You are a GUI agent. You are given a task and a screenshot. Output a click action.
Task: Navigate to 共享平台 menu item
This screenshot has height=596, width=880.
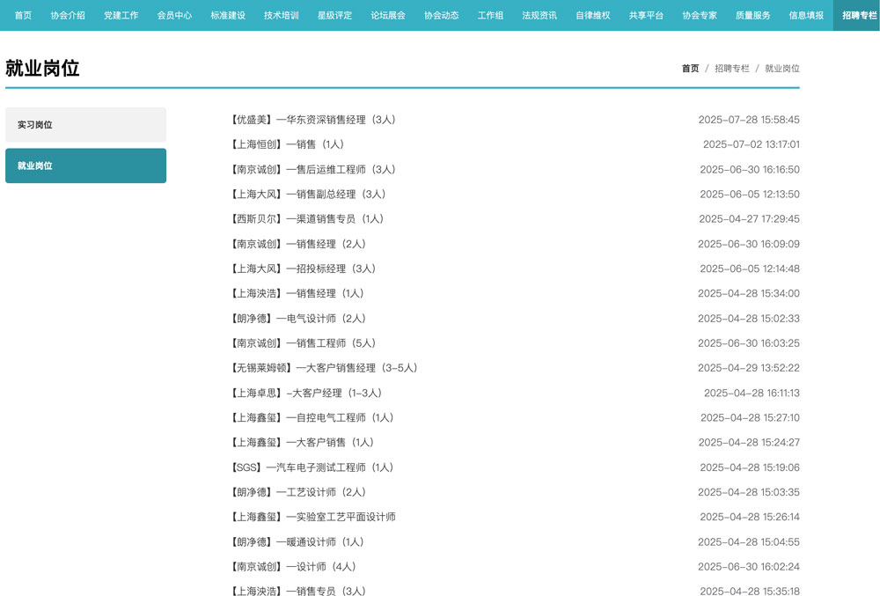point(646,15)
